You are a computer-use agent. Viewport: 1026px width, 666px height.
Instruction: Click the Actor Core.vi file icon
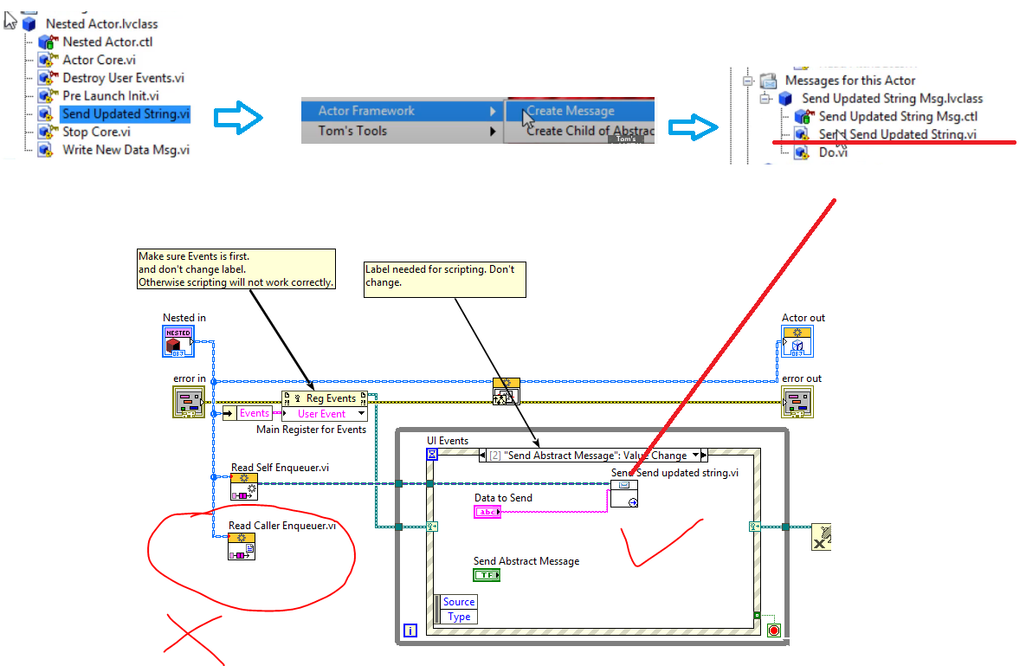pyautogui.click(x=48, y=60)
